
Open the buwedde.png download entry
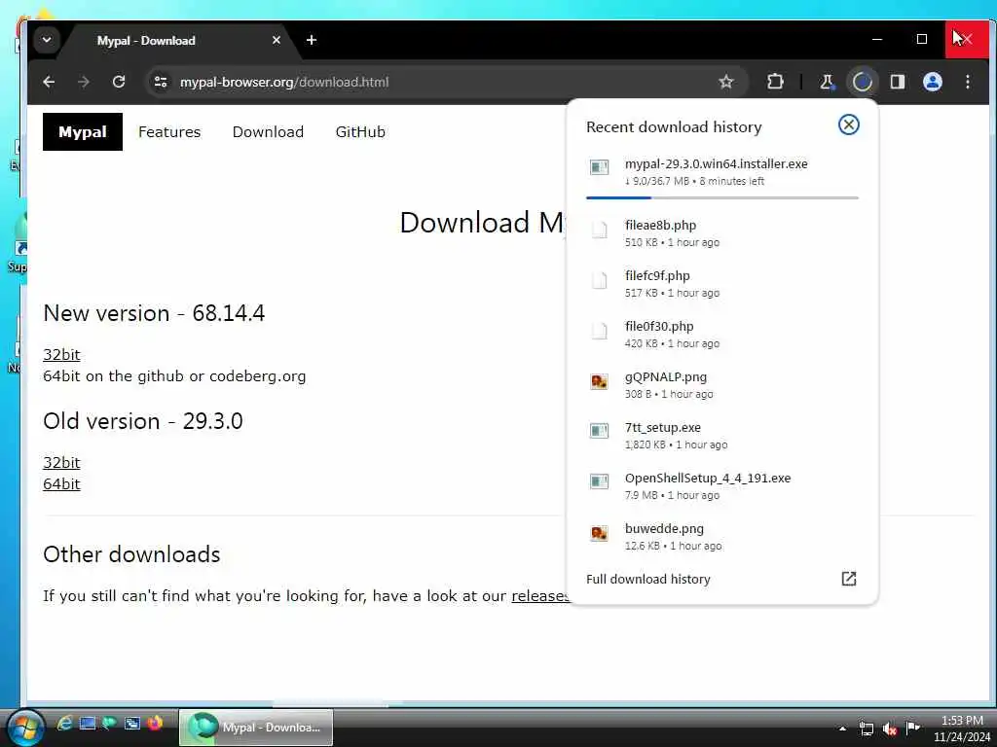[x=721, y=537]
